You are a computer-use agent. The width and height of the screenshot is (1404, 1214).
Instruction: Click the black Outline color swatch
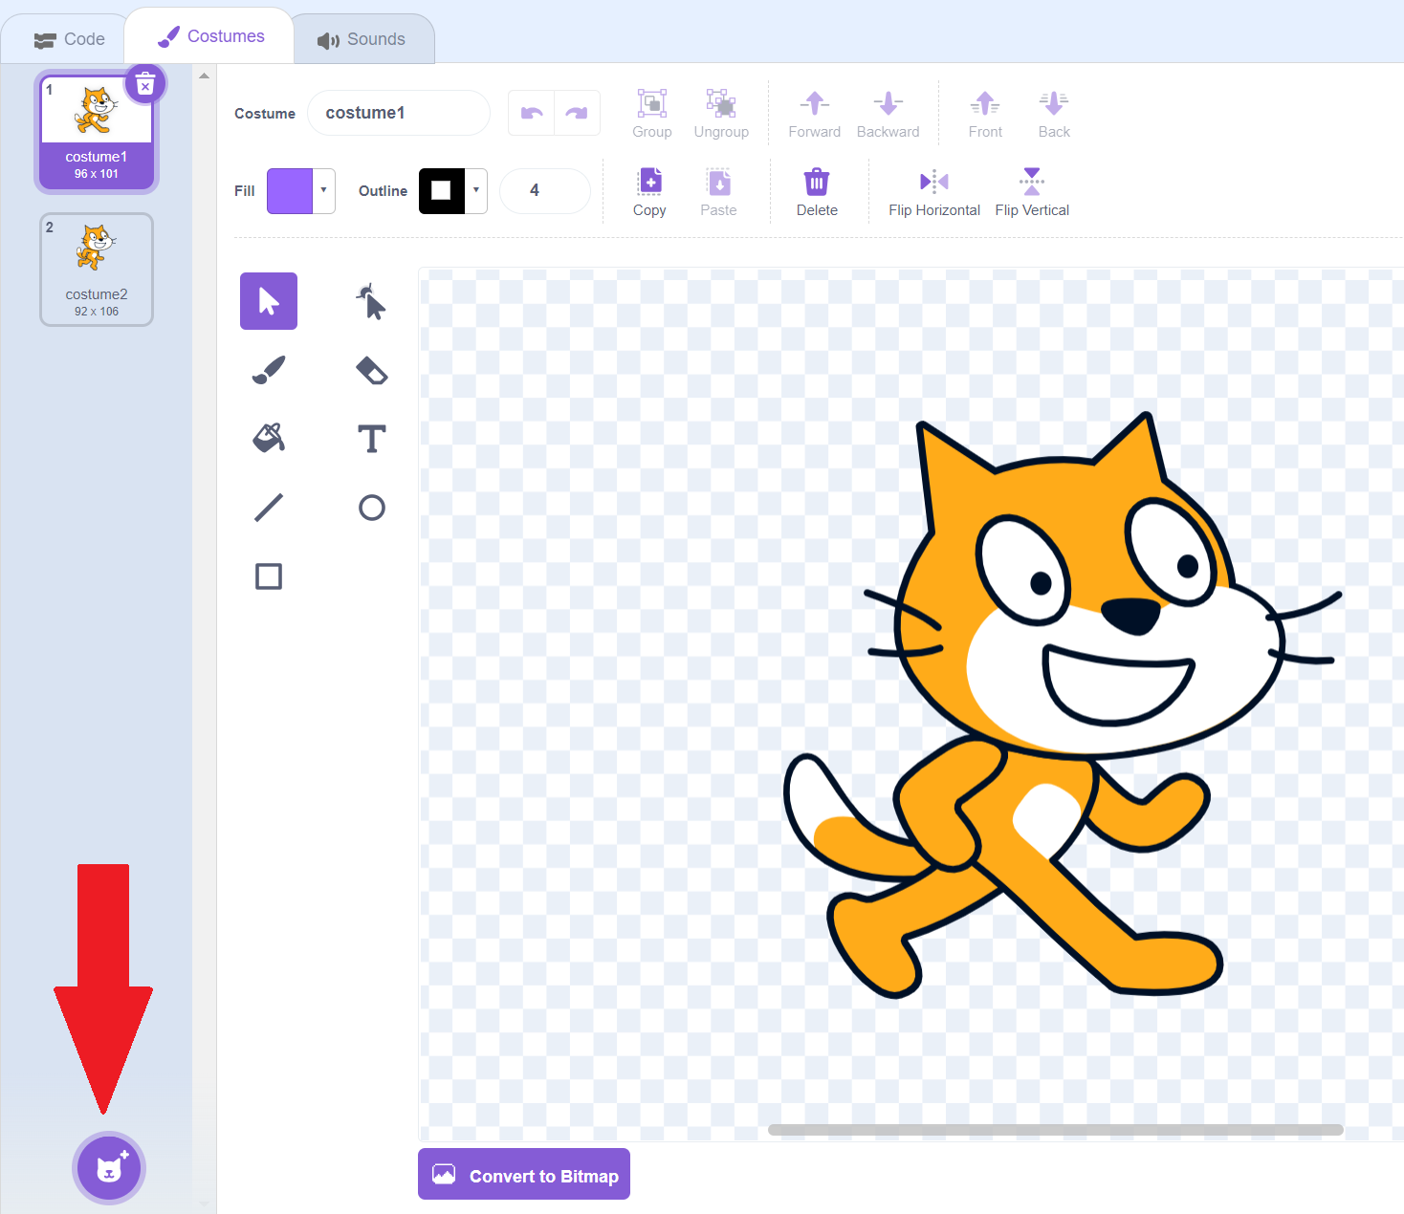(x=442, y=190)
